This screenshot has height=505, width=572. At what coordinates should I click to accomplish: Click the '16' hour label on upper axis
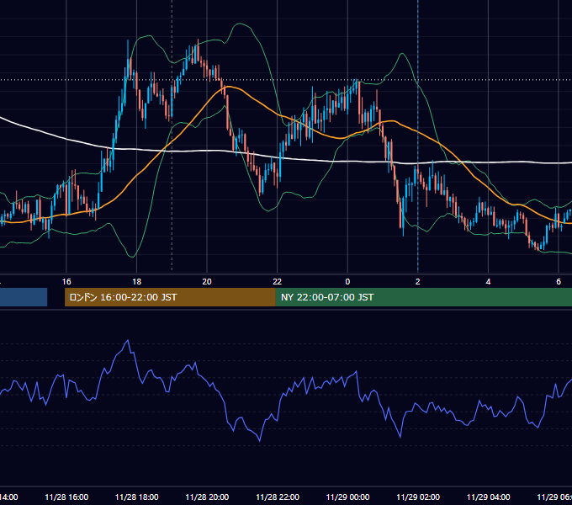(x=66, y=282)
